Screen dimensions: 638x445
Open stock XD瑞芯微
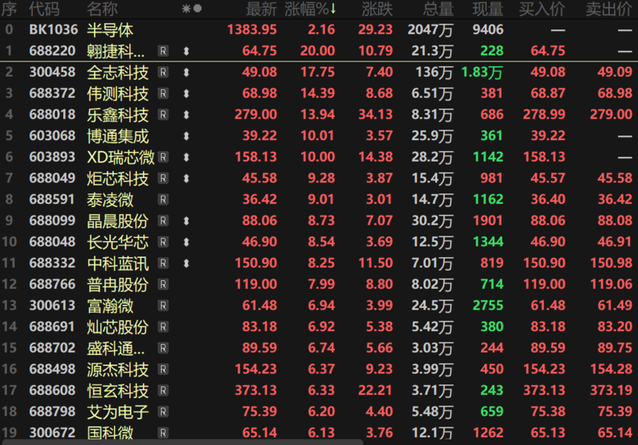[x=121, y=157]
